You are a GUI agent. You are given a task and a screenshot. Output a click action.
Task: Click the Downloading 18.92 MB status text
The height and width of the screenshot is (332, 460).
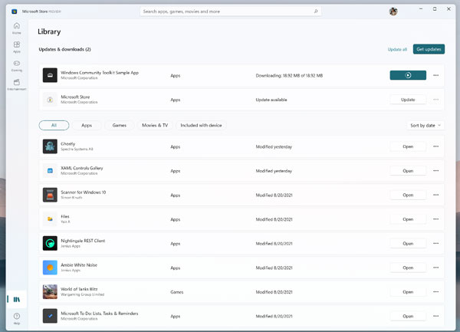pyautogui.click(x=289, y=75)
